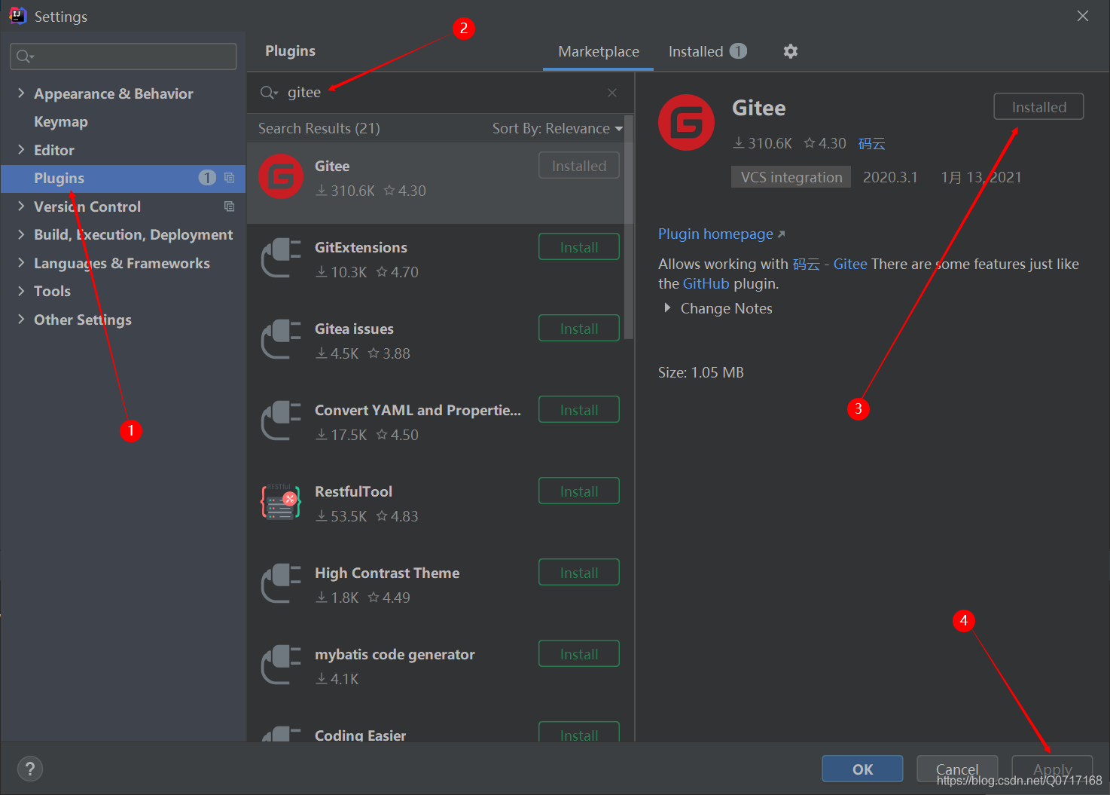Click the plugin search magnifier icon
Screen dimensions: 1110x795
coord(268,93)
